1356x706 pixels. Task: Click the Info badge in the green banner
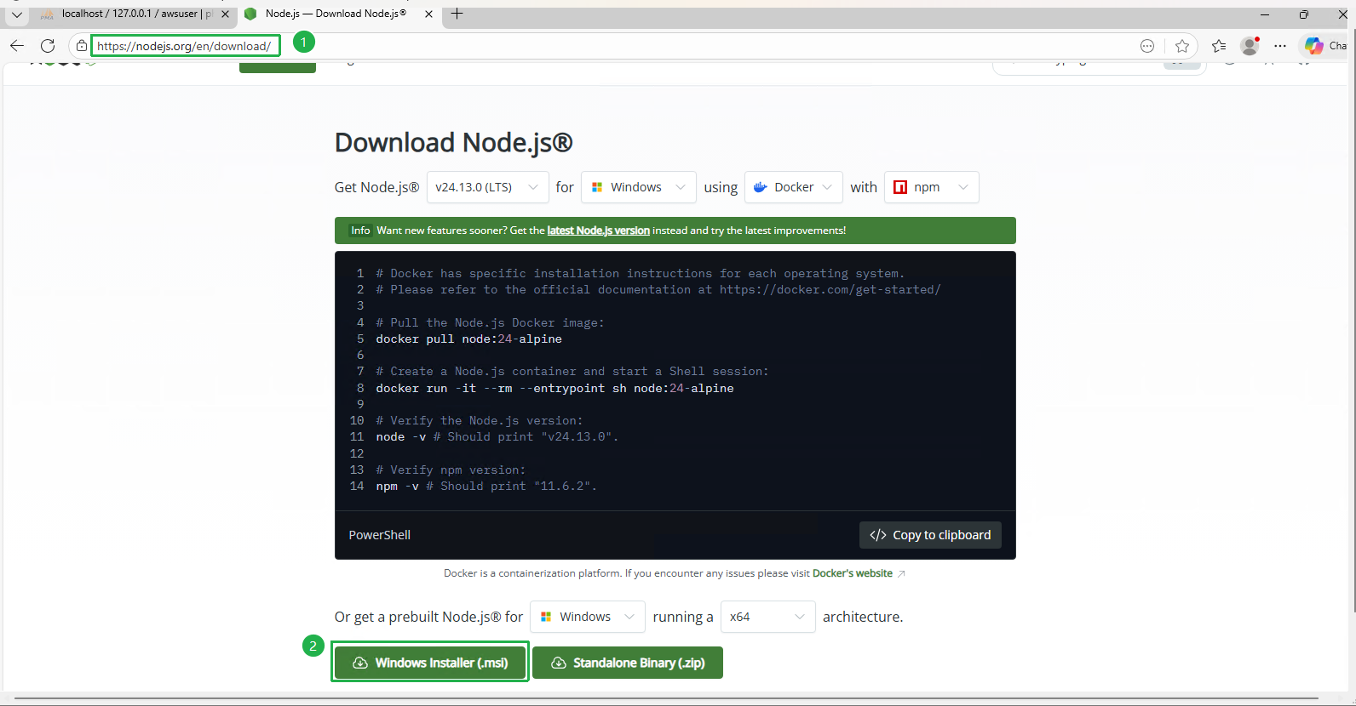point(360,231)
